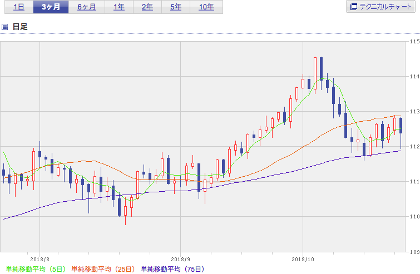Select the 3ヶ月 period tab
This screenshot has width=420, height=274.
[x=51, y=7]
